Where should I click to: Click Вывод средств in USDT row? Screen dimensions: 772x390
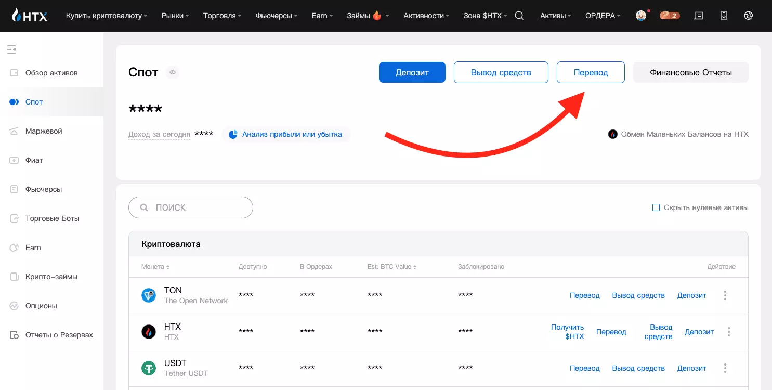click(638, 368)
